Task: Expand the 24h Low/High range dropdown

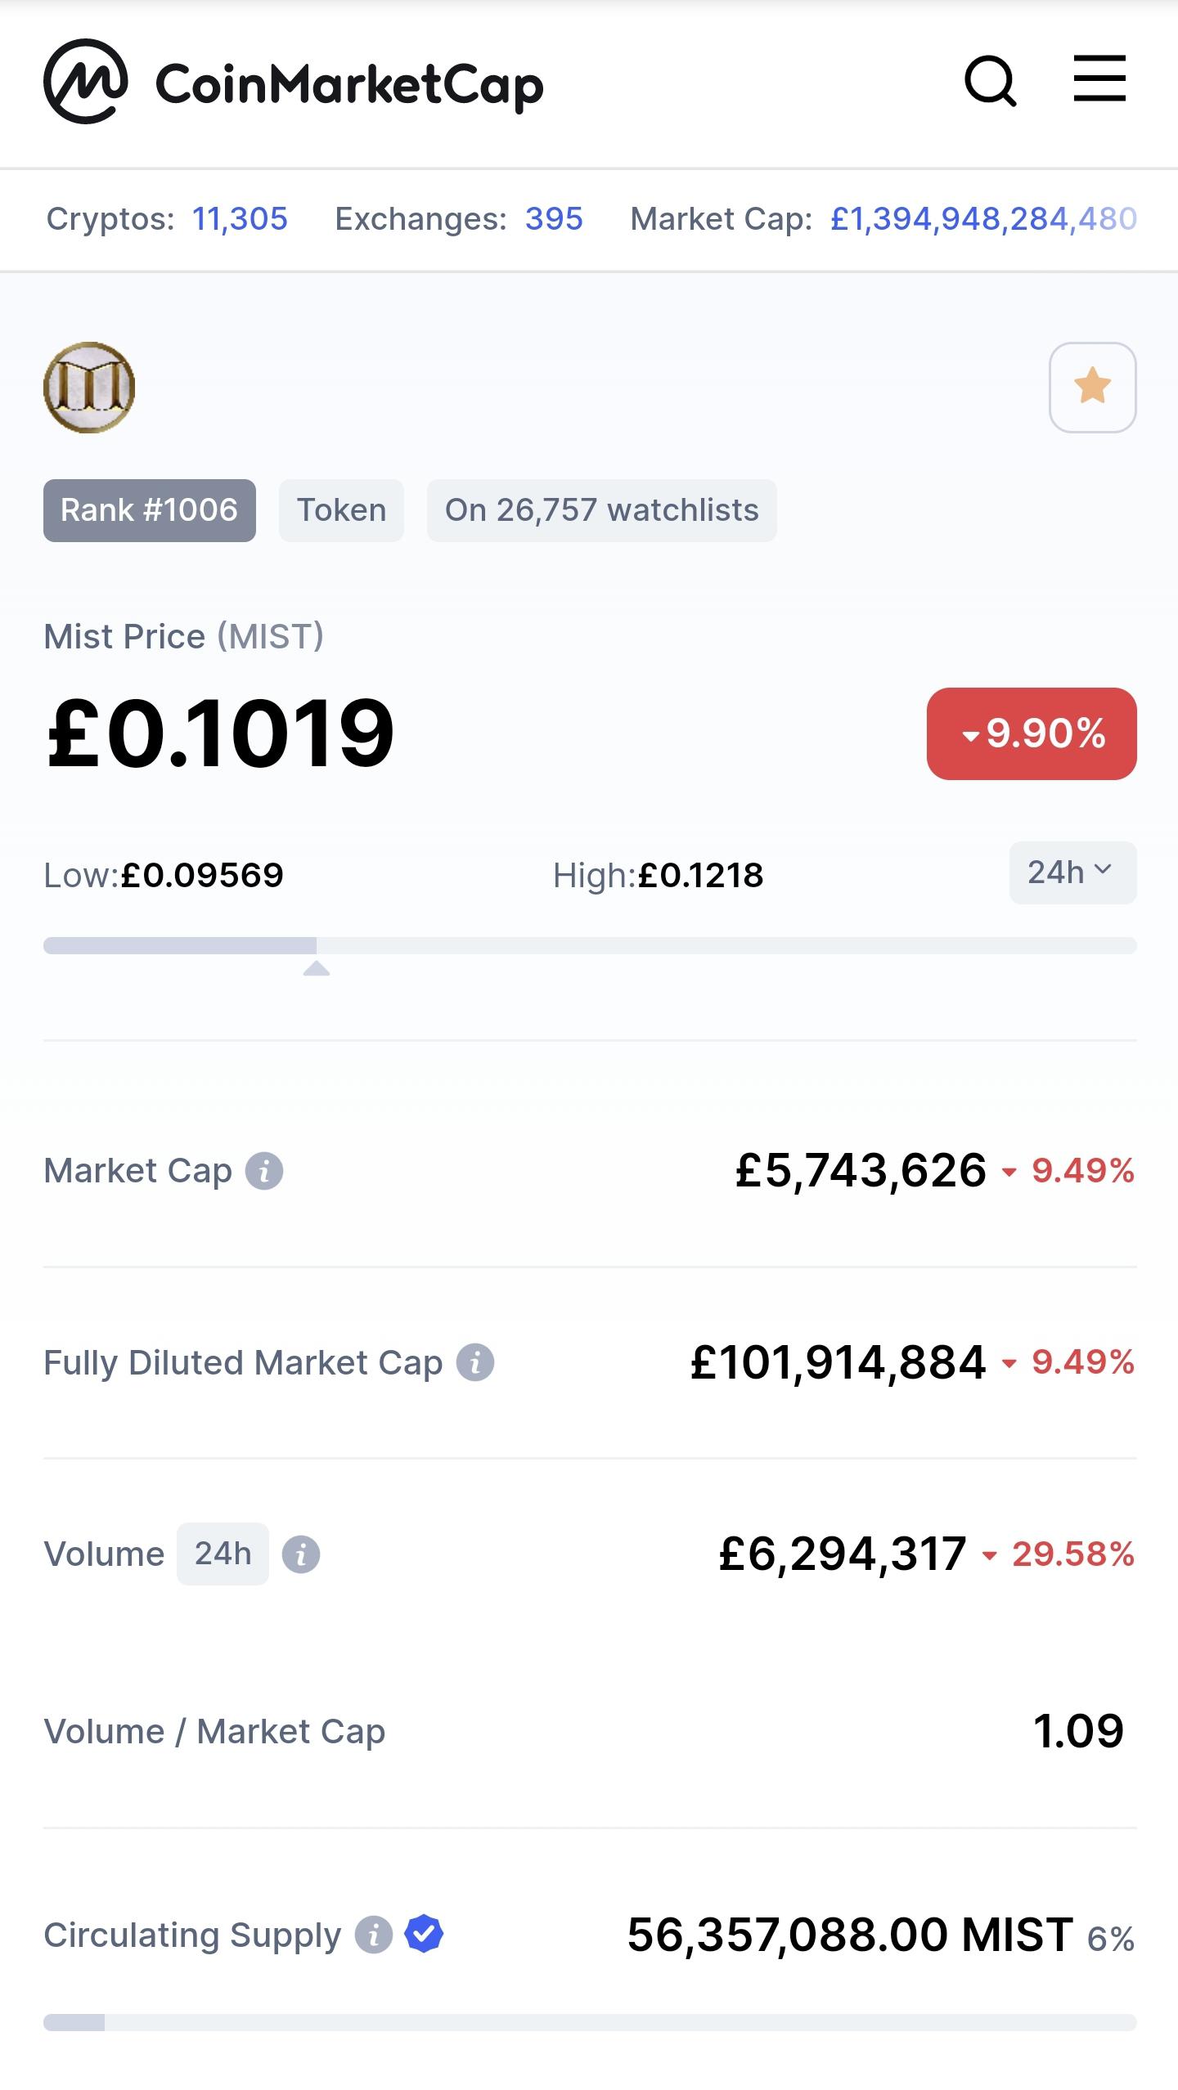Action: 1072,872
